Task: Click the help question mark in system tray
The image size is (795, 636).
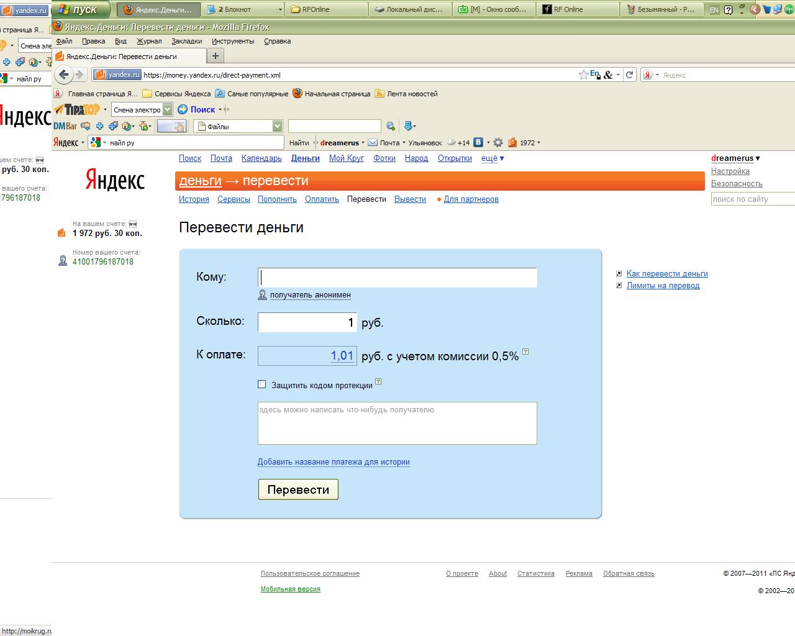Action: coord(729,10)
